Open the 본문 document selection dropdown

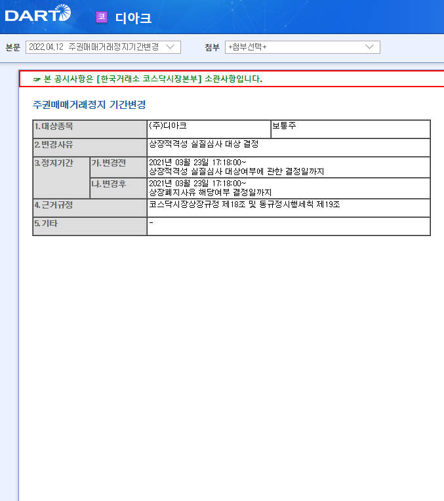click(103, 47)
